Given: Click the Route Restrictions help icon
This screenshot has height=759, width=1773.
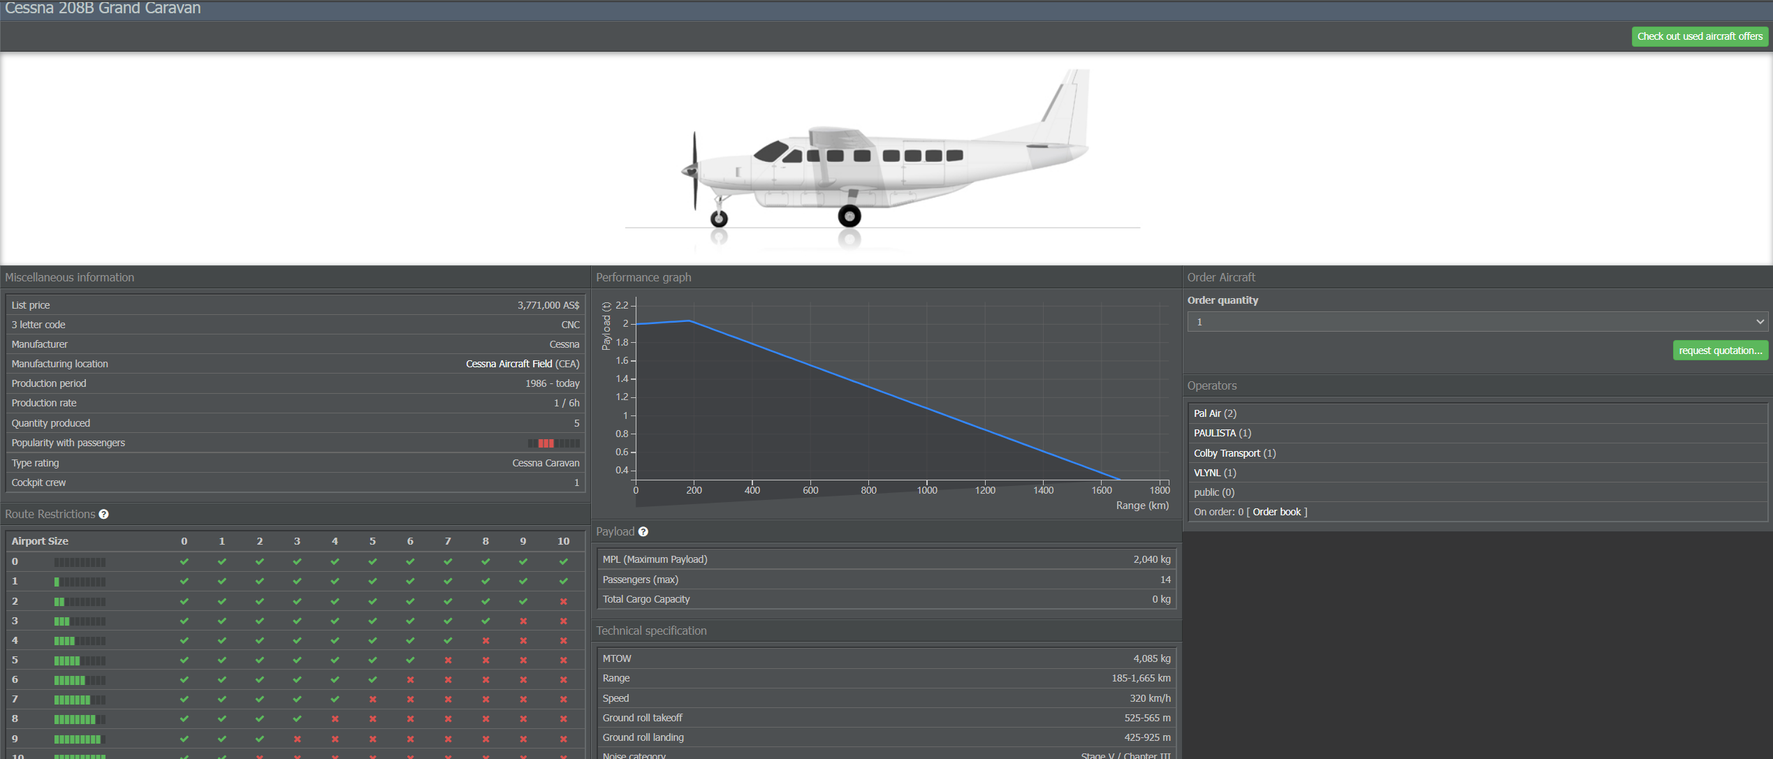Looking at the screenshot, I should click(x=103, y=514).
